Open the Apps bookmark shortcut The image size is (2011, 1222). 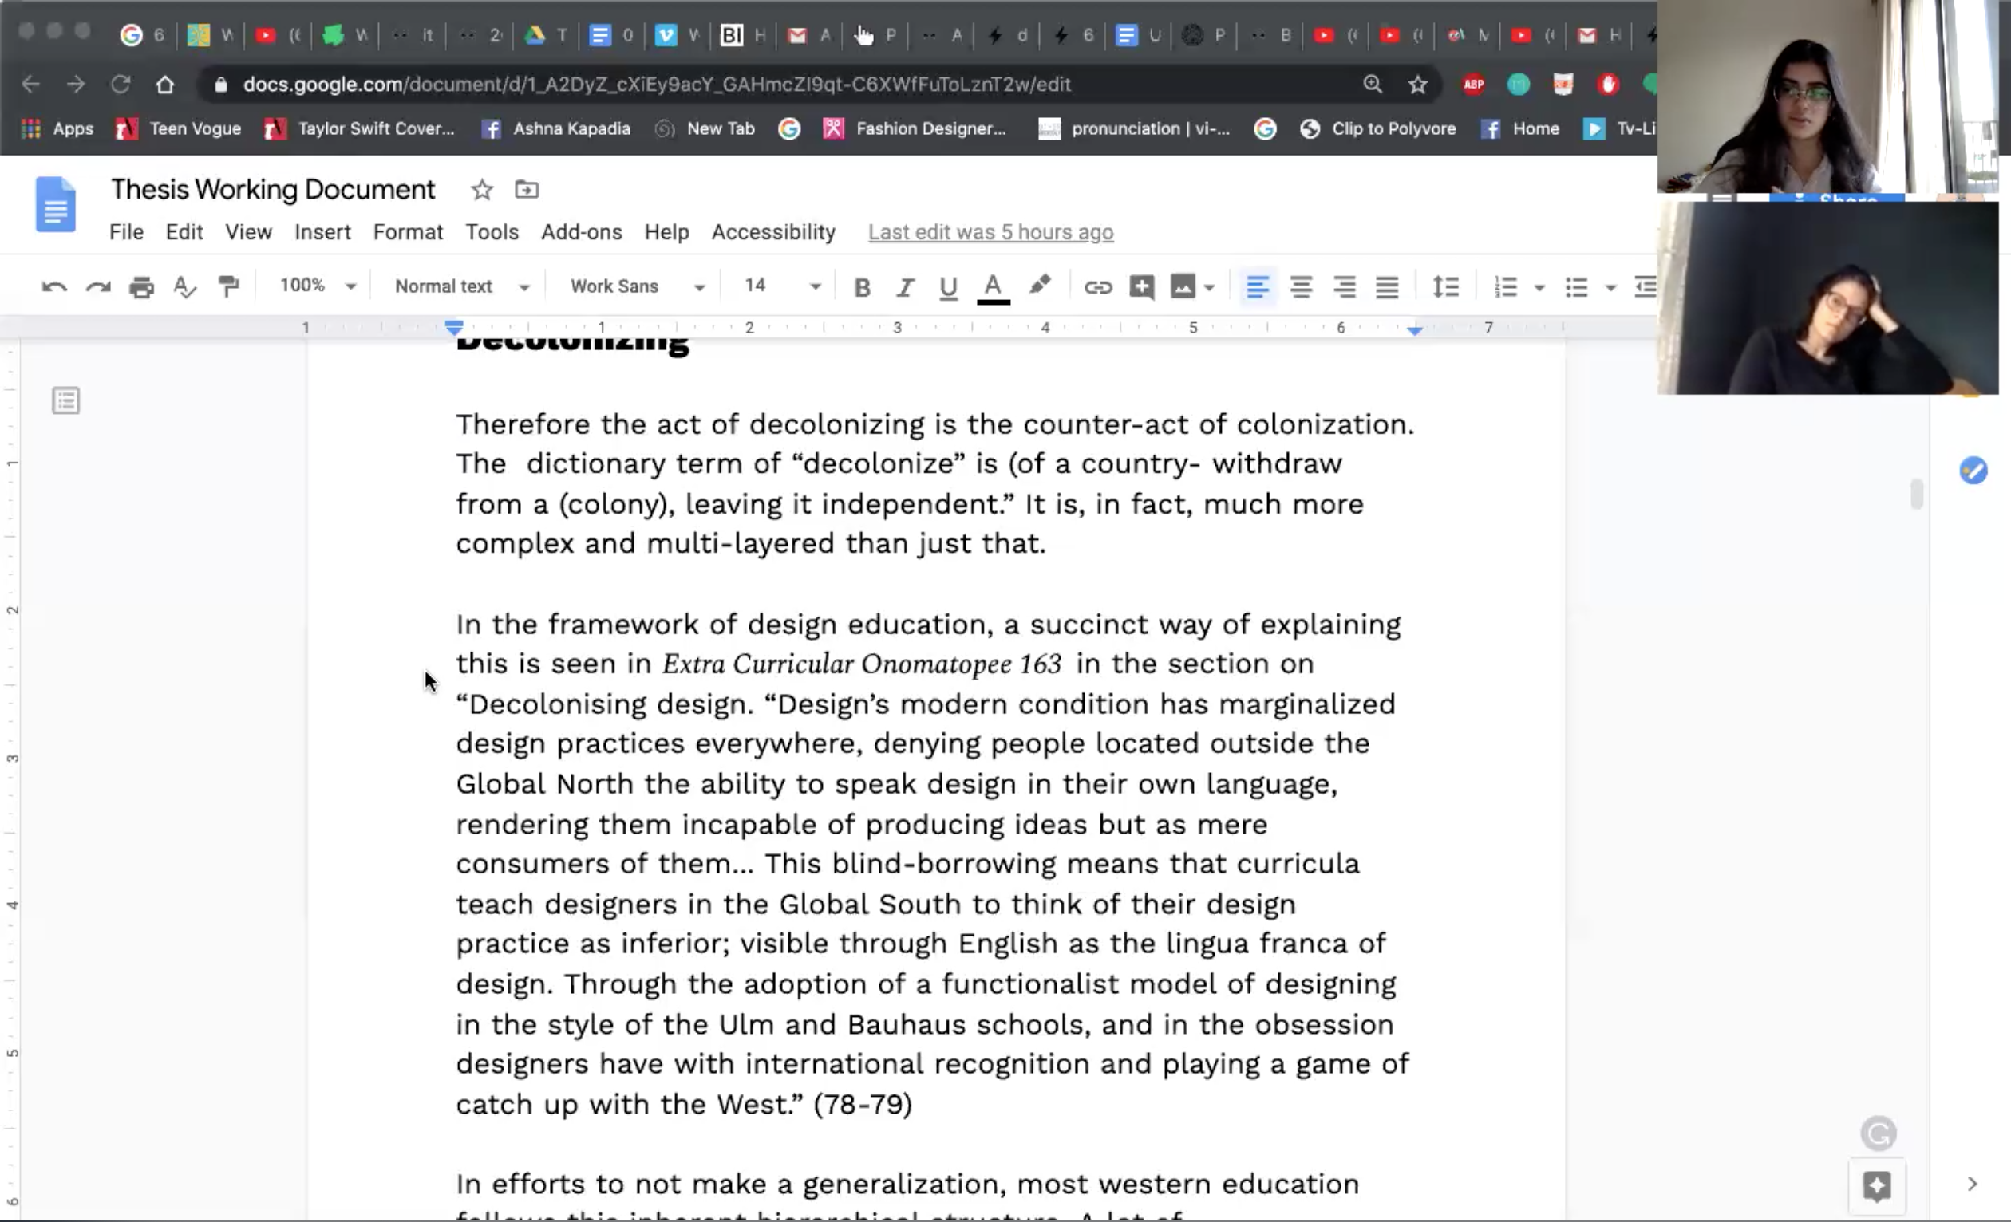click(57, 129)
